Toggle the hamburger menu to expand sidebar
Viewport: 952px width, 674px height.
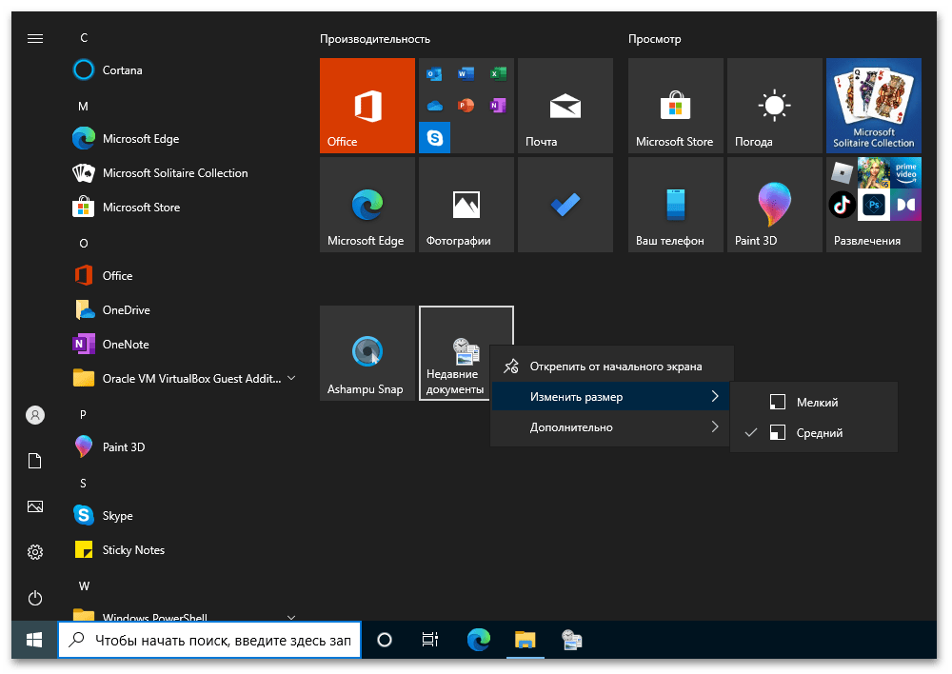35,38
